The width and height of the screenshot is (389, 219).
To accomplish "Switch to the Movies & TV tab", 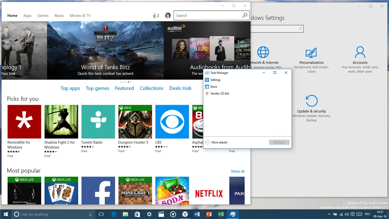I will [x=80, y=15].
